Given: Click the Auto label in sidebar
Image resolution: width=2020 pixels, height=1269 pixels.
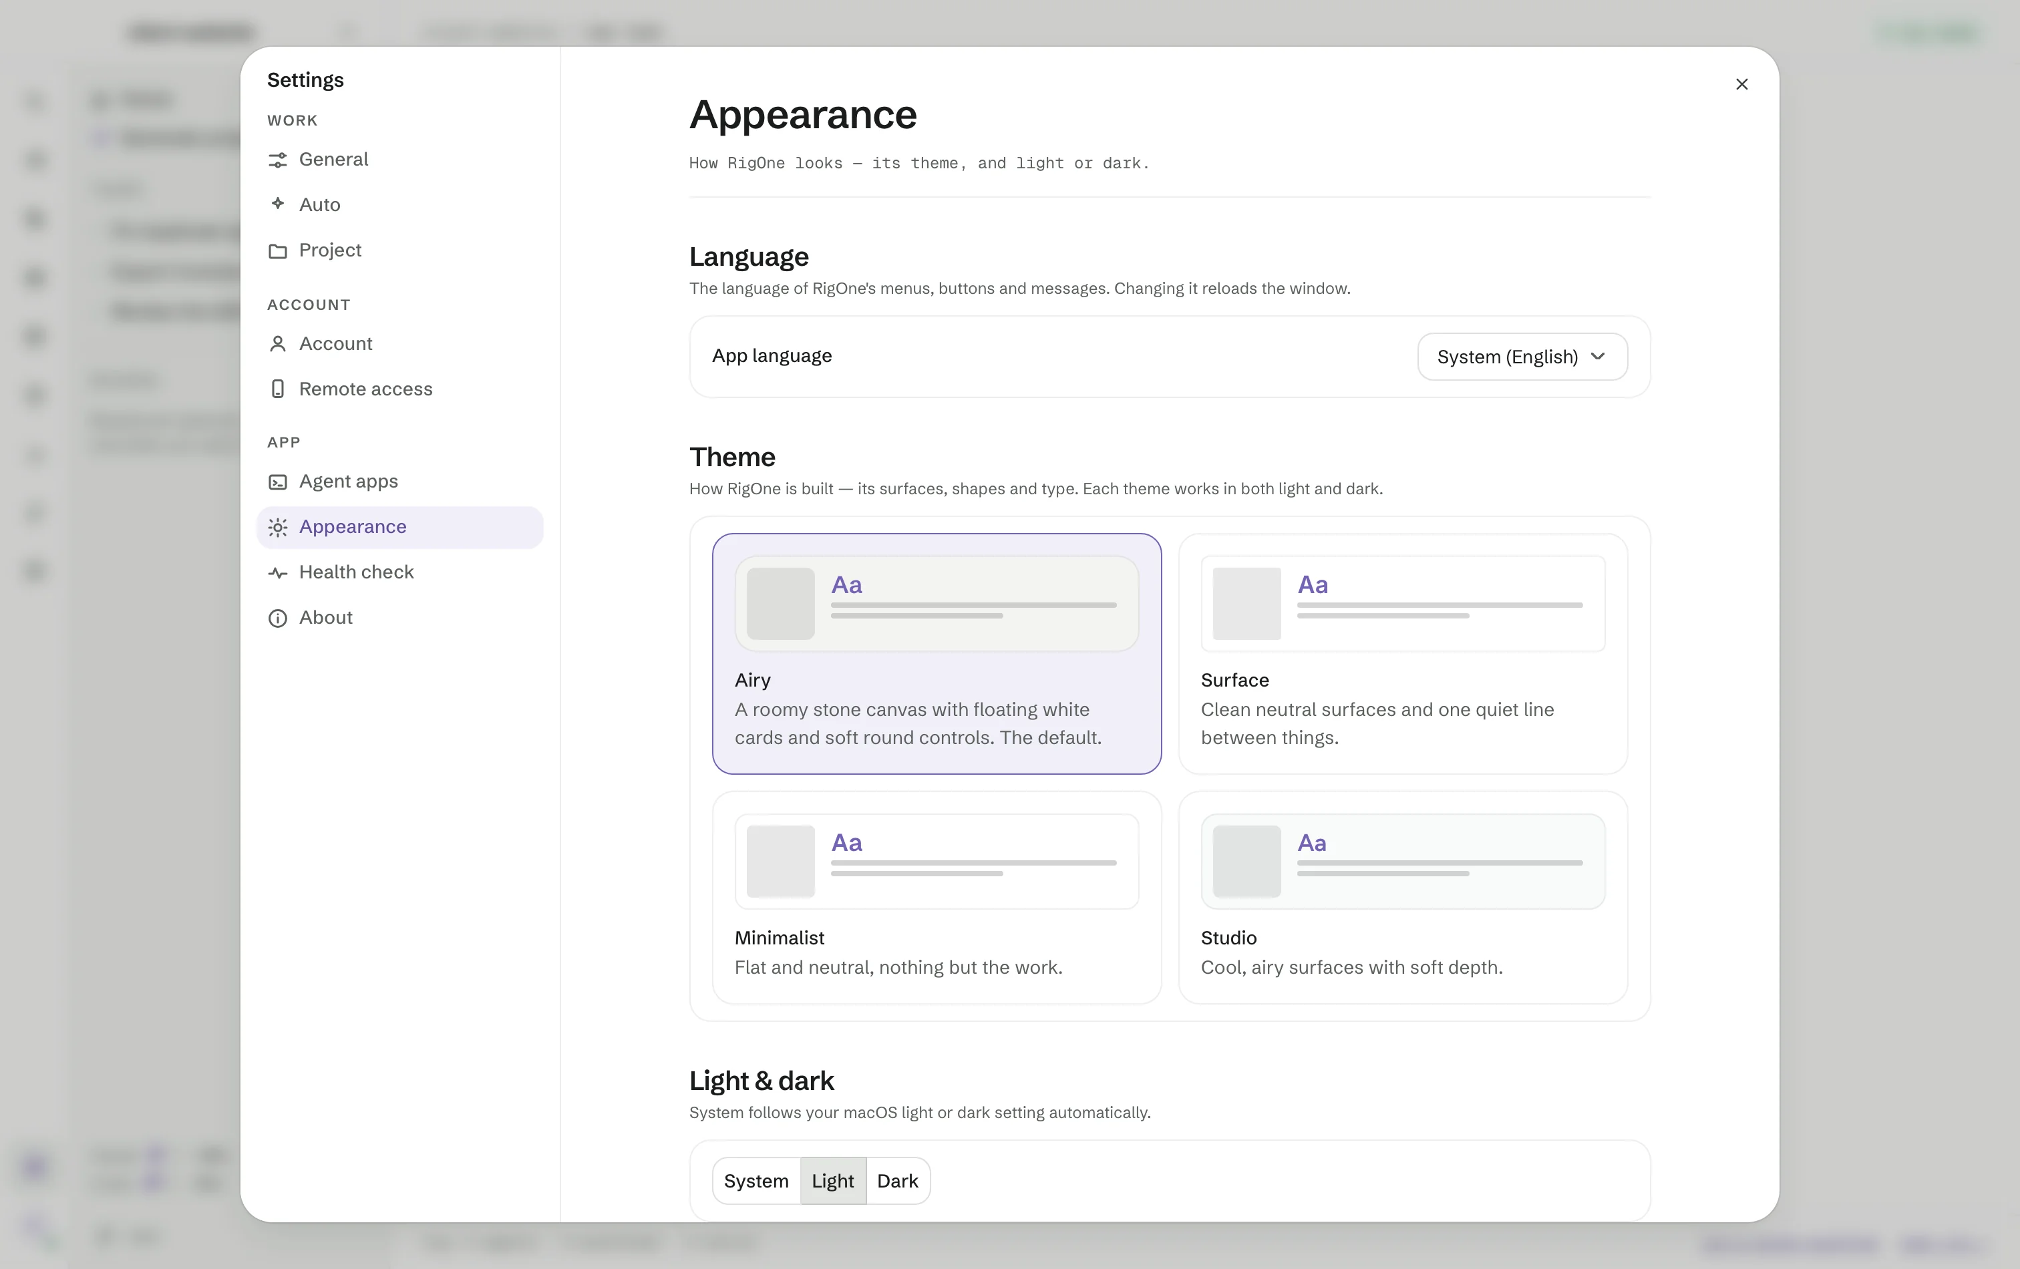Looking at the screenshot, I should coord(319,204).
